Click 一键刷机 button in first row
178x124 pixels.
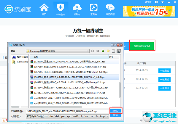[164, 71]
